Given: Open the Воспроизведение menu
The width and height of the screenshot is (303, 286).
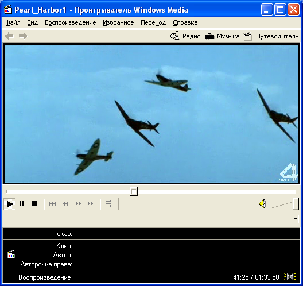Looking at the screenshot, I should [x=71, y=22].
